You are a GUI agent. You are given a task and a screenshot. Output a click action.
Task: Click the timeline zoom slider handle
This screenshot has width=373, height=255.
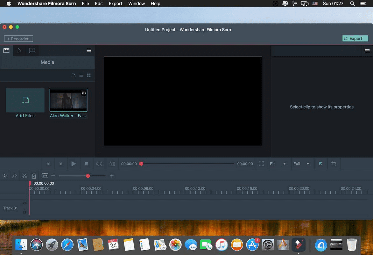[88, 176]
